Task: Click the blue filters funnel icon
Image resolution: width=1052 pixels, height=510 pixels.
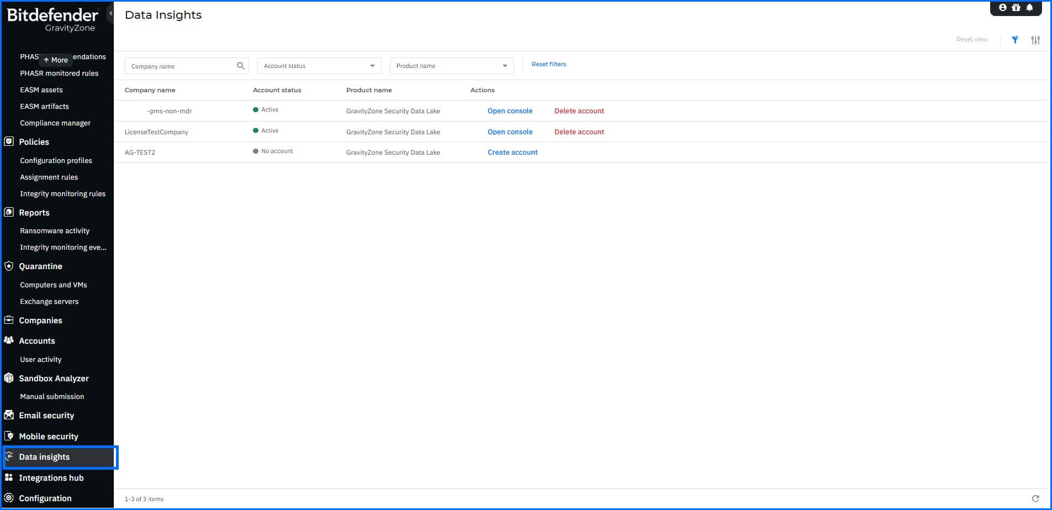Action: click(1015, 39)
